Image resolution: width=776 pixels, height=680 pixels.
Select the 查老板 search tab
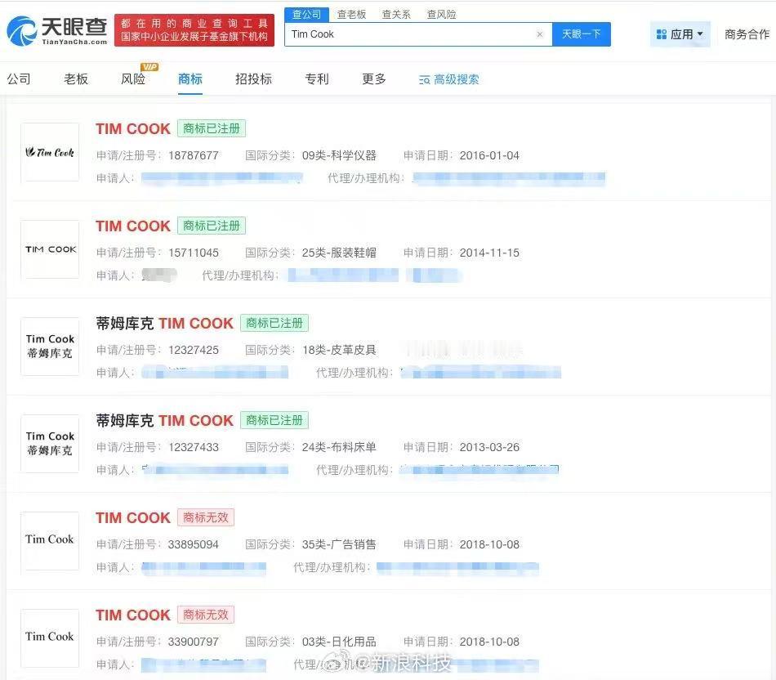[351, 15]
